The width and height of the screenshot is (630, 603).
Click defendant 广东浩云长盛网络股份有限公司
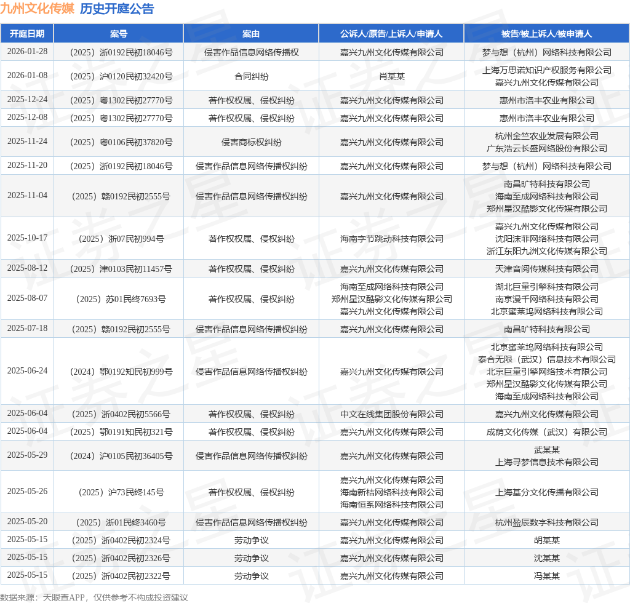tap(547, 148)
